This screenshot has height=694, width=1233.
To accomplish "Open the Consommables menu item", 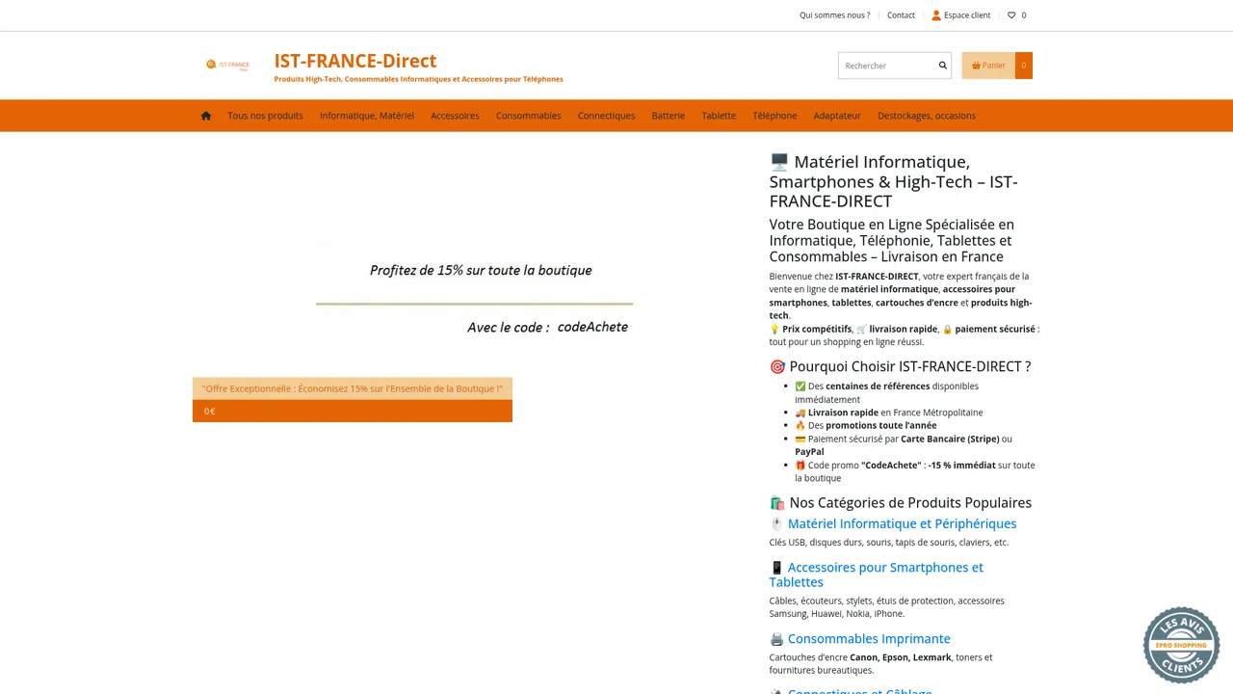I will pyautogui.click(x=529, y=116).
